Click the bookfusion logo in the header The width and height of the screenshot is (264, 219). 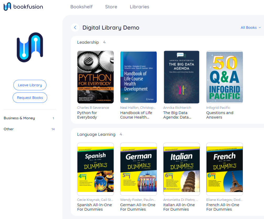[x=23, y=7]
